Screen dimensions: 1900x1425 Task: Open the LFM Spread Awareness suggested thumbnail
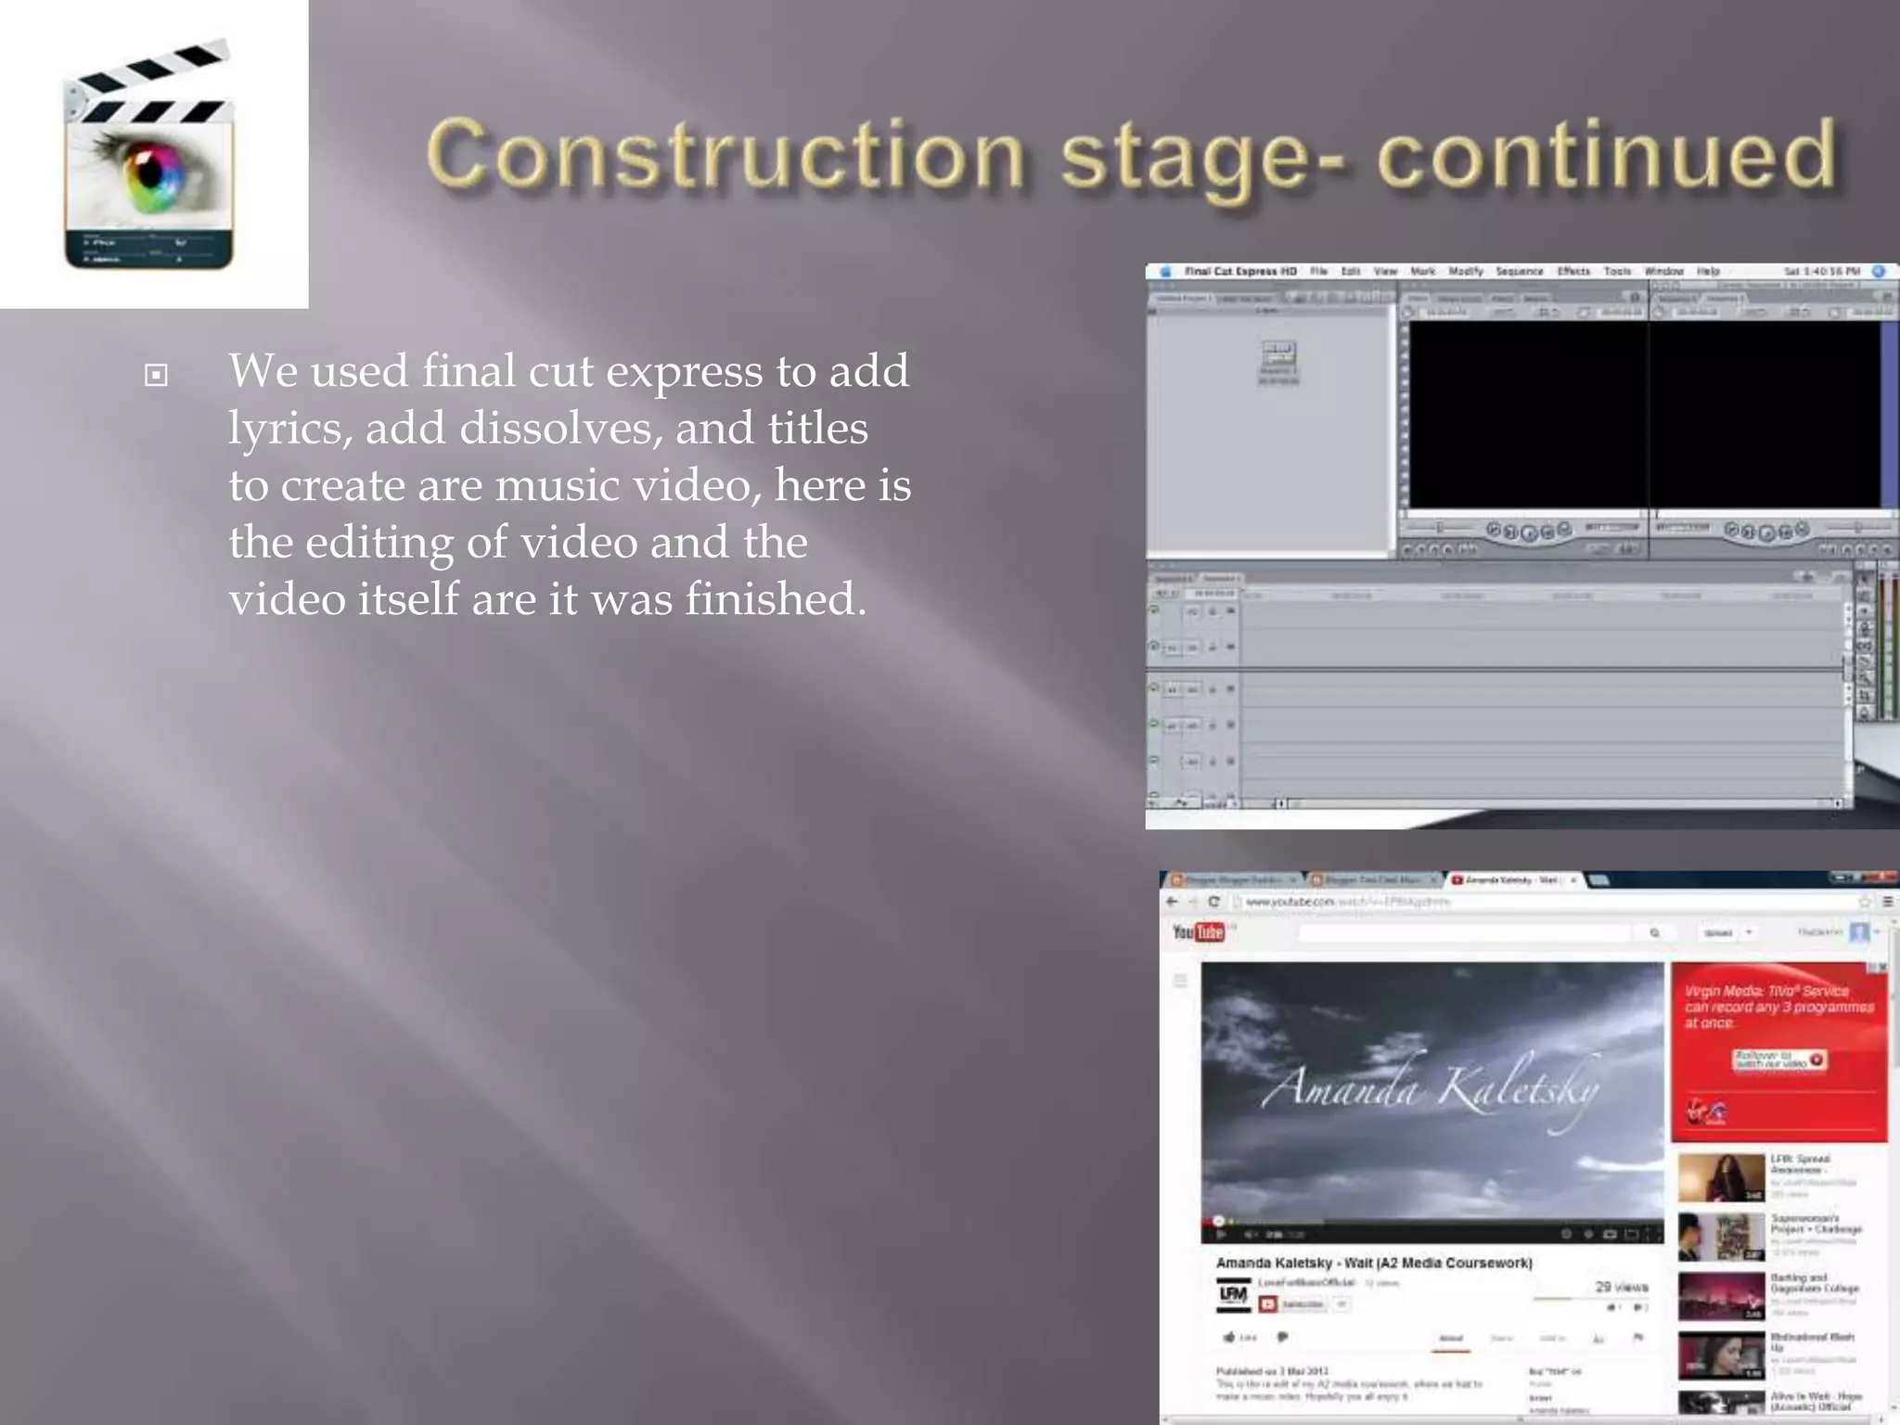coord(1721,1177)
